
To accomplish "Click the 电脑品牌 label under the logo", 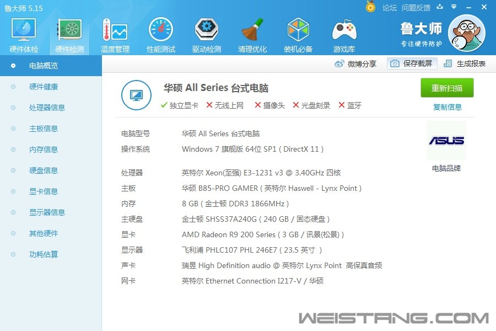I will [446, 168].
